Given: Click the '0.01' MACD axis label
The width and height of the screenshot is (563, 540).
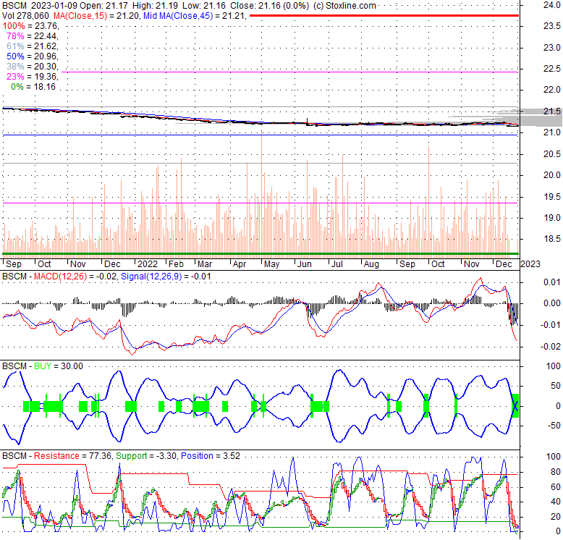Looking at the screenshot, I should coord(552,282).
